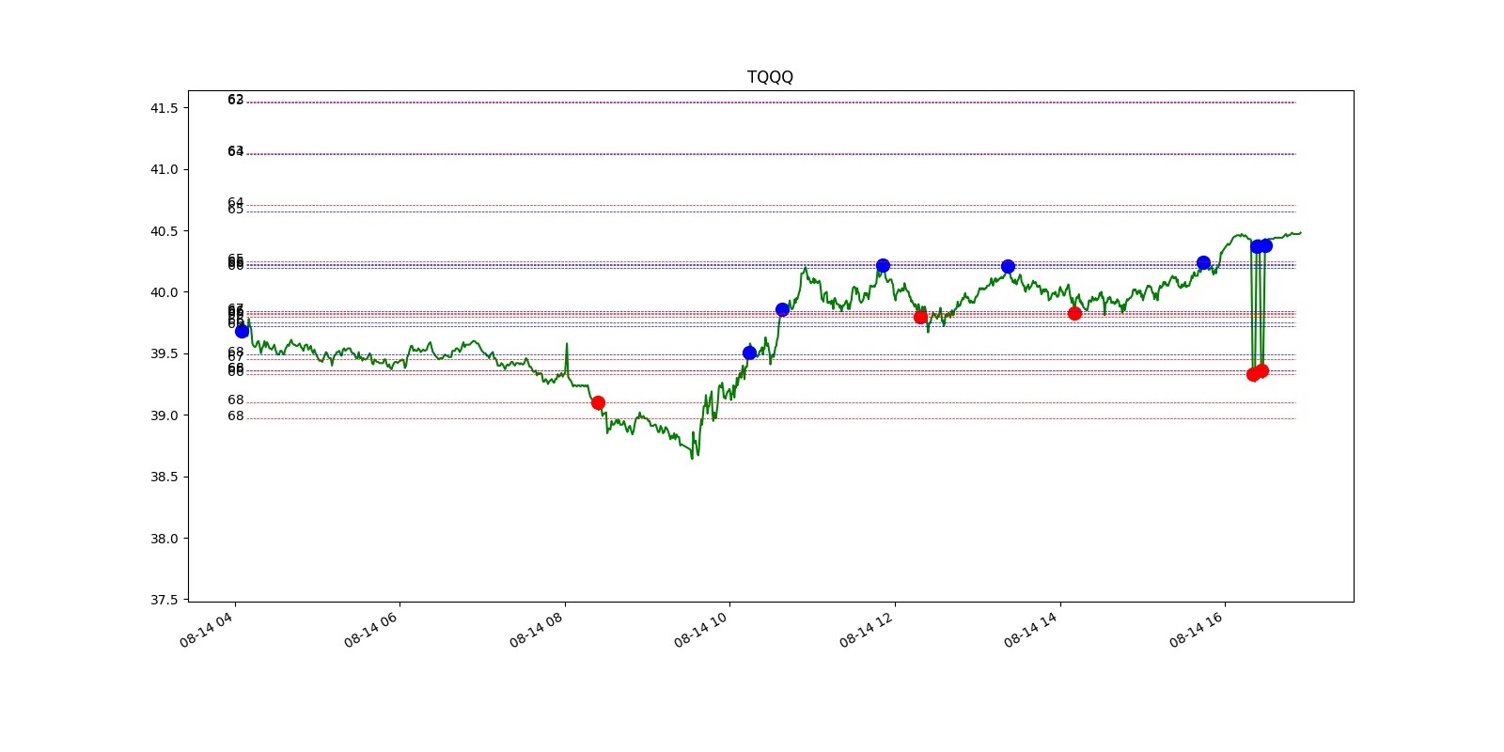1504x752 pixels.
Task: Click the level label 64 near 40.7
Action: tap(235, 202)
